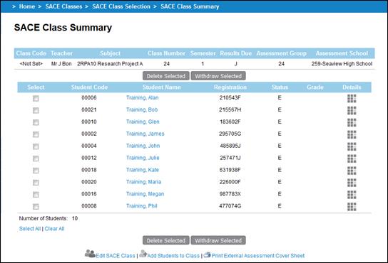Click the Registration column header
Image resolution: width=388 pixels, height=263 pixels.
(230, 87)
